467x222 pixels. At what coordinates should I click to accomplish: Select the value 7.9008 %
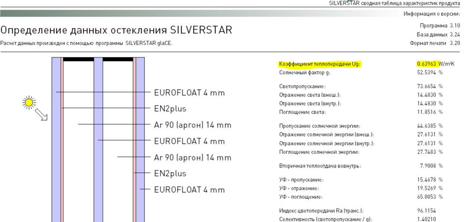pos(431,166)
